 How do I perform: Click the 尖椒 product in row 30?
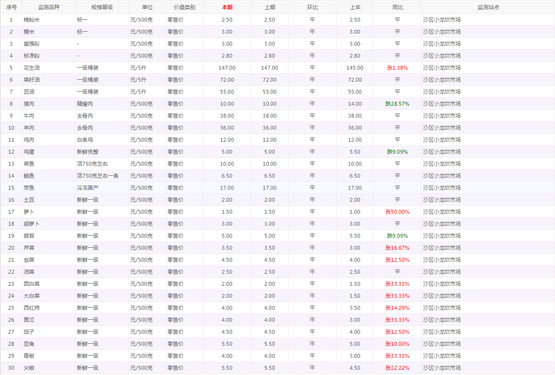click(x=29, y=368)
